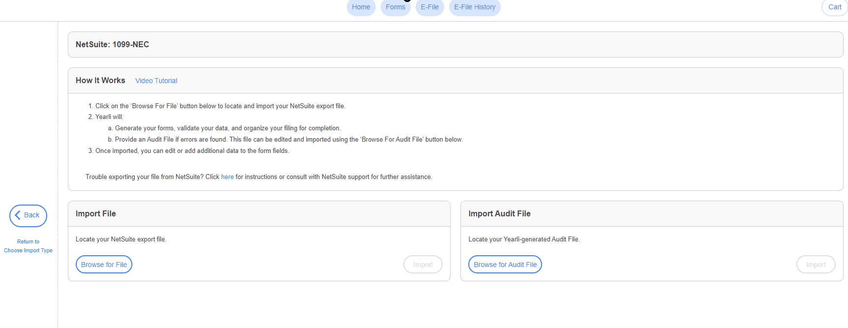
Task: Click the Back button
Action: 28,215
